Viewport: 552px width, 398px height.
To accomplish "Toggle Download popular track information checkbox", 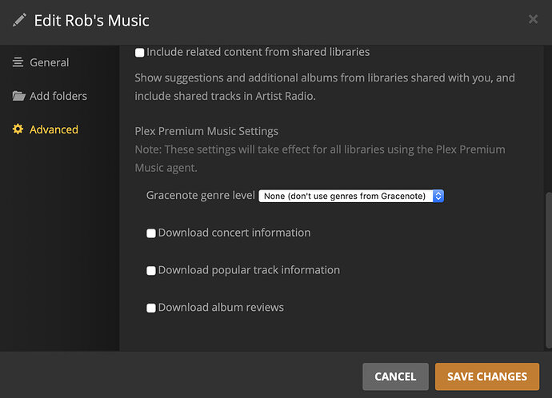I will [151, 271].
